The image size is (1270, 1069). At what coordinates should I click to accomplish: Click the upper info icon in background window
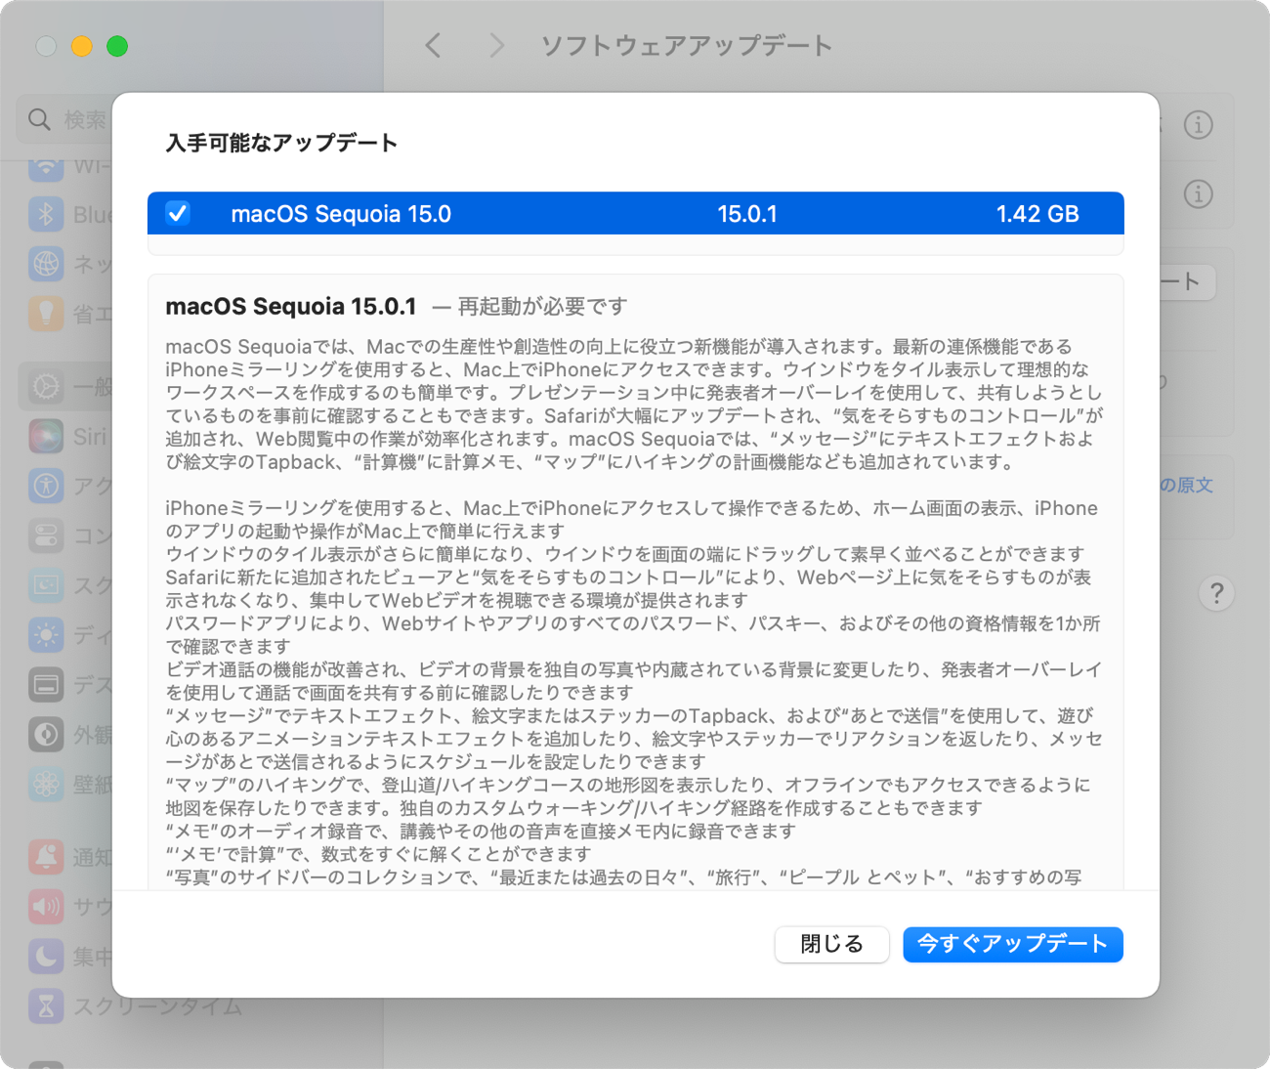1199,124
